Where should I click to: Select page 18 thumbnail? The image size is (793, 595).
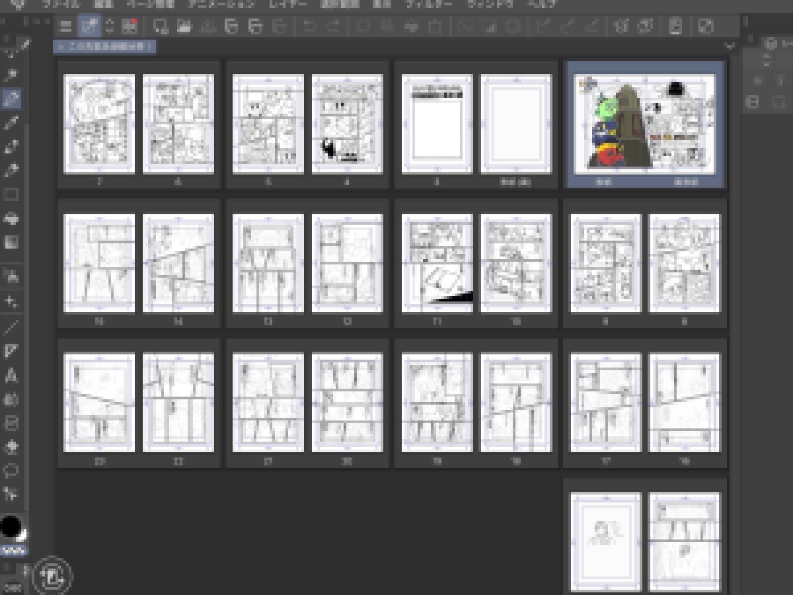(x=516, y=403)
